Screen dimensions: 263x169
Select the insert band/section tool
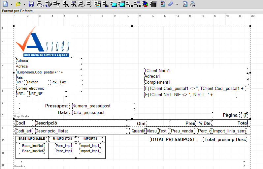(40, 4)
